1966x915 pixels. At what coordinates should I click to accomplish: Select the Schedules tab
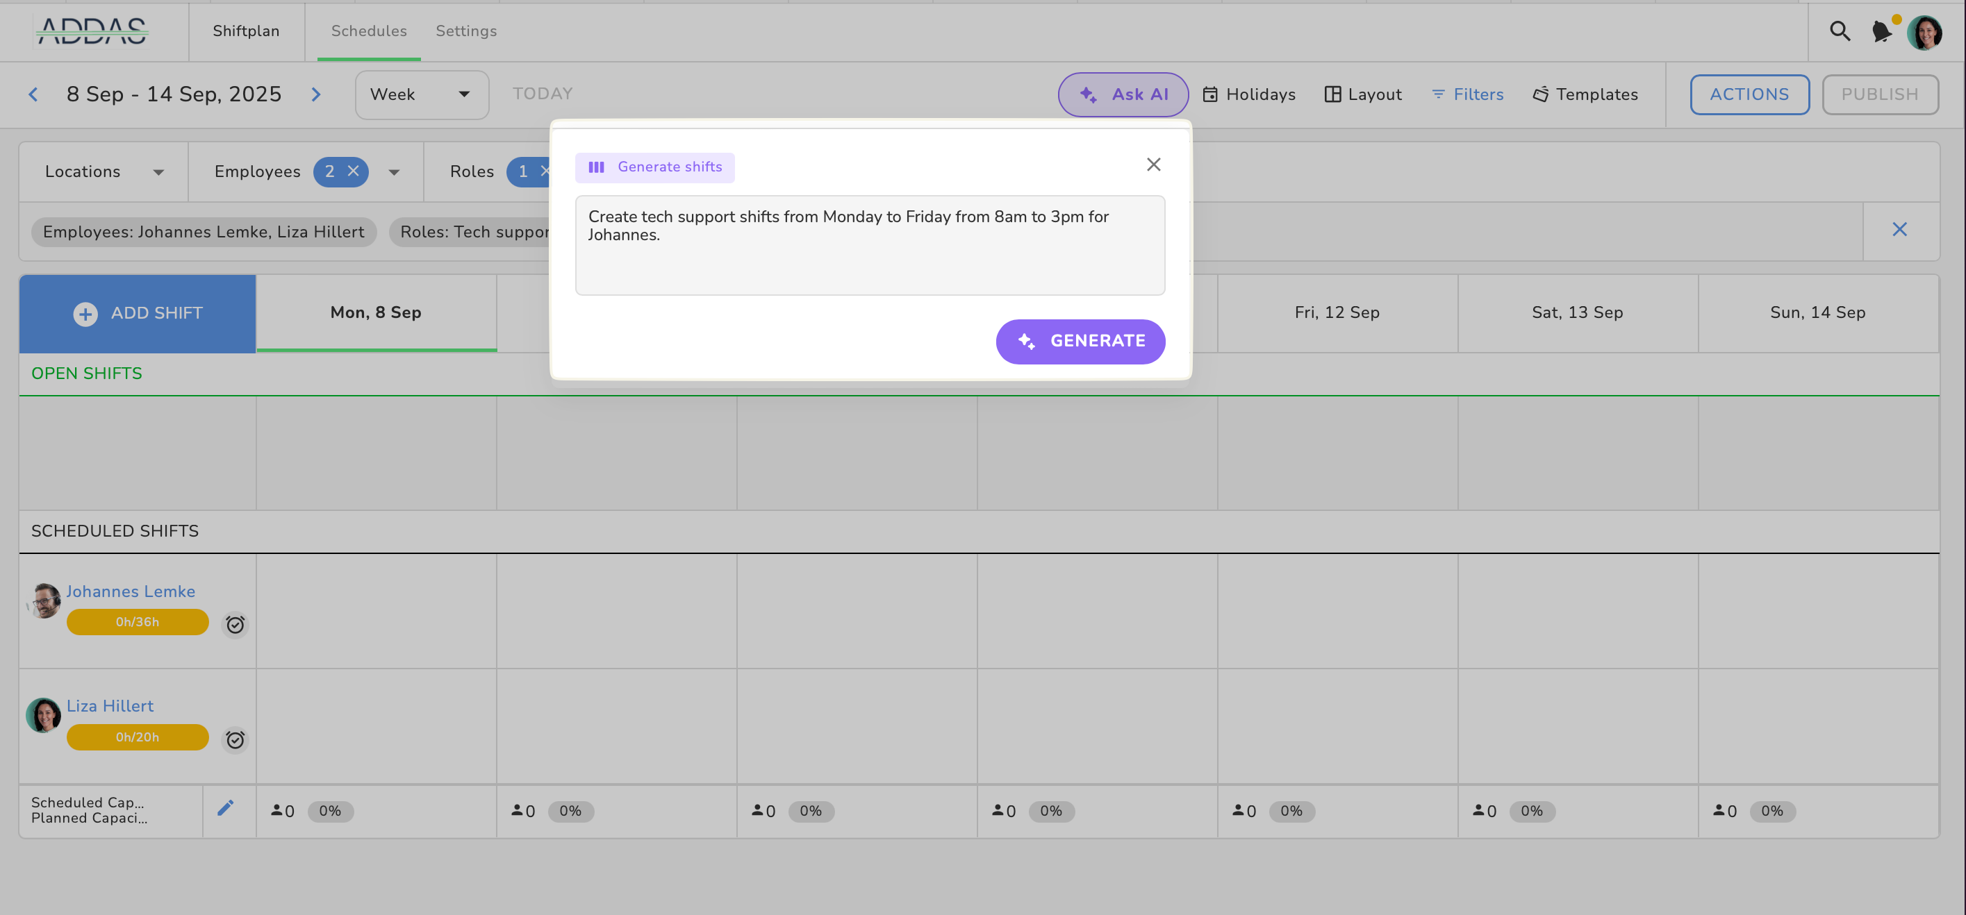pos(369,31)
